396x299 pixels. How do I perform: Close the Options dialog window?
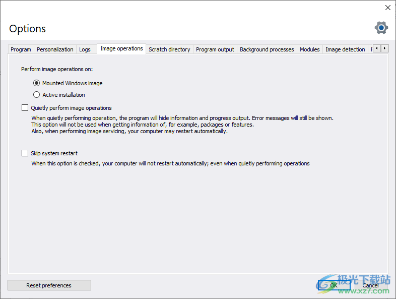click(387, 8)
